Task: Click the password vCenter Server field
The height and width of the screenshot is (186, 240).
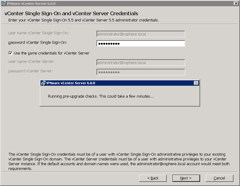Action: tap(141, 72)
